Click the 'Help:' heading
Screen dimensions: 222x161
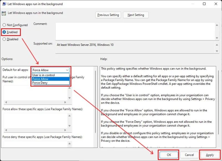click(x=104, y=59)
